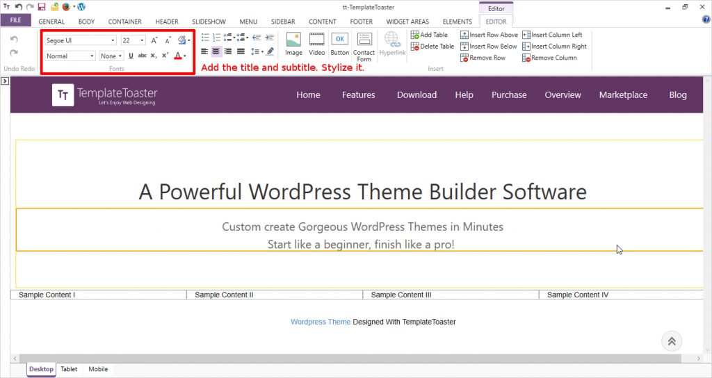712x378 pixels.
Task: Click the Undo arrow in the ribbon
Action: click(x=14, y=40)
